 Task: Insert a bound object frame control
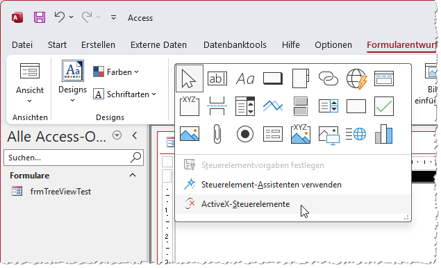(301, 134)
